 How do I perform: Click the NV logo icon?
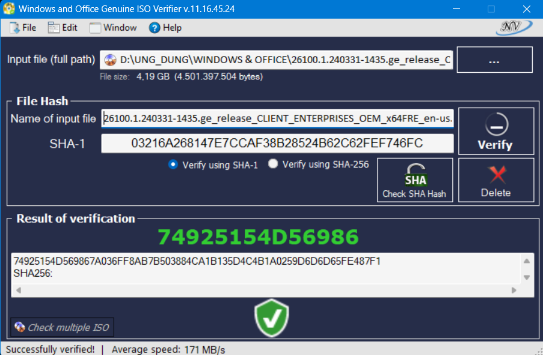click(x=514, y=28)
